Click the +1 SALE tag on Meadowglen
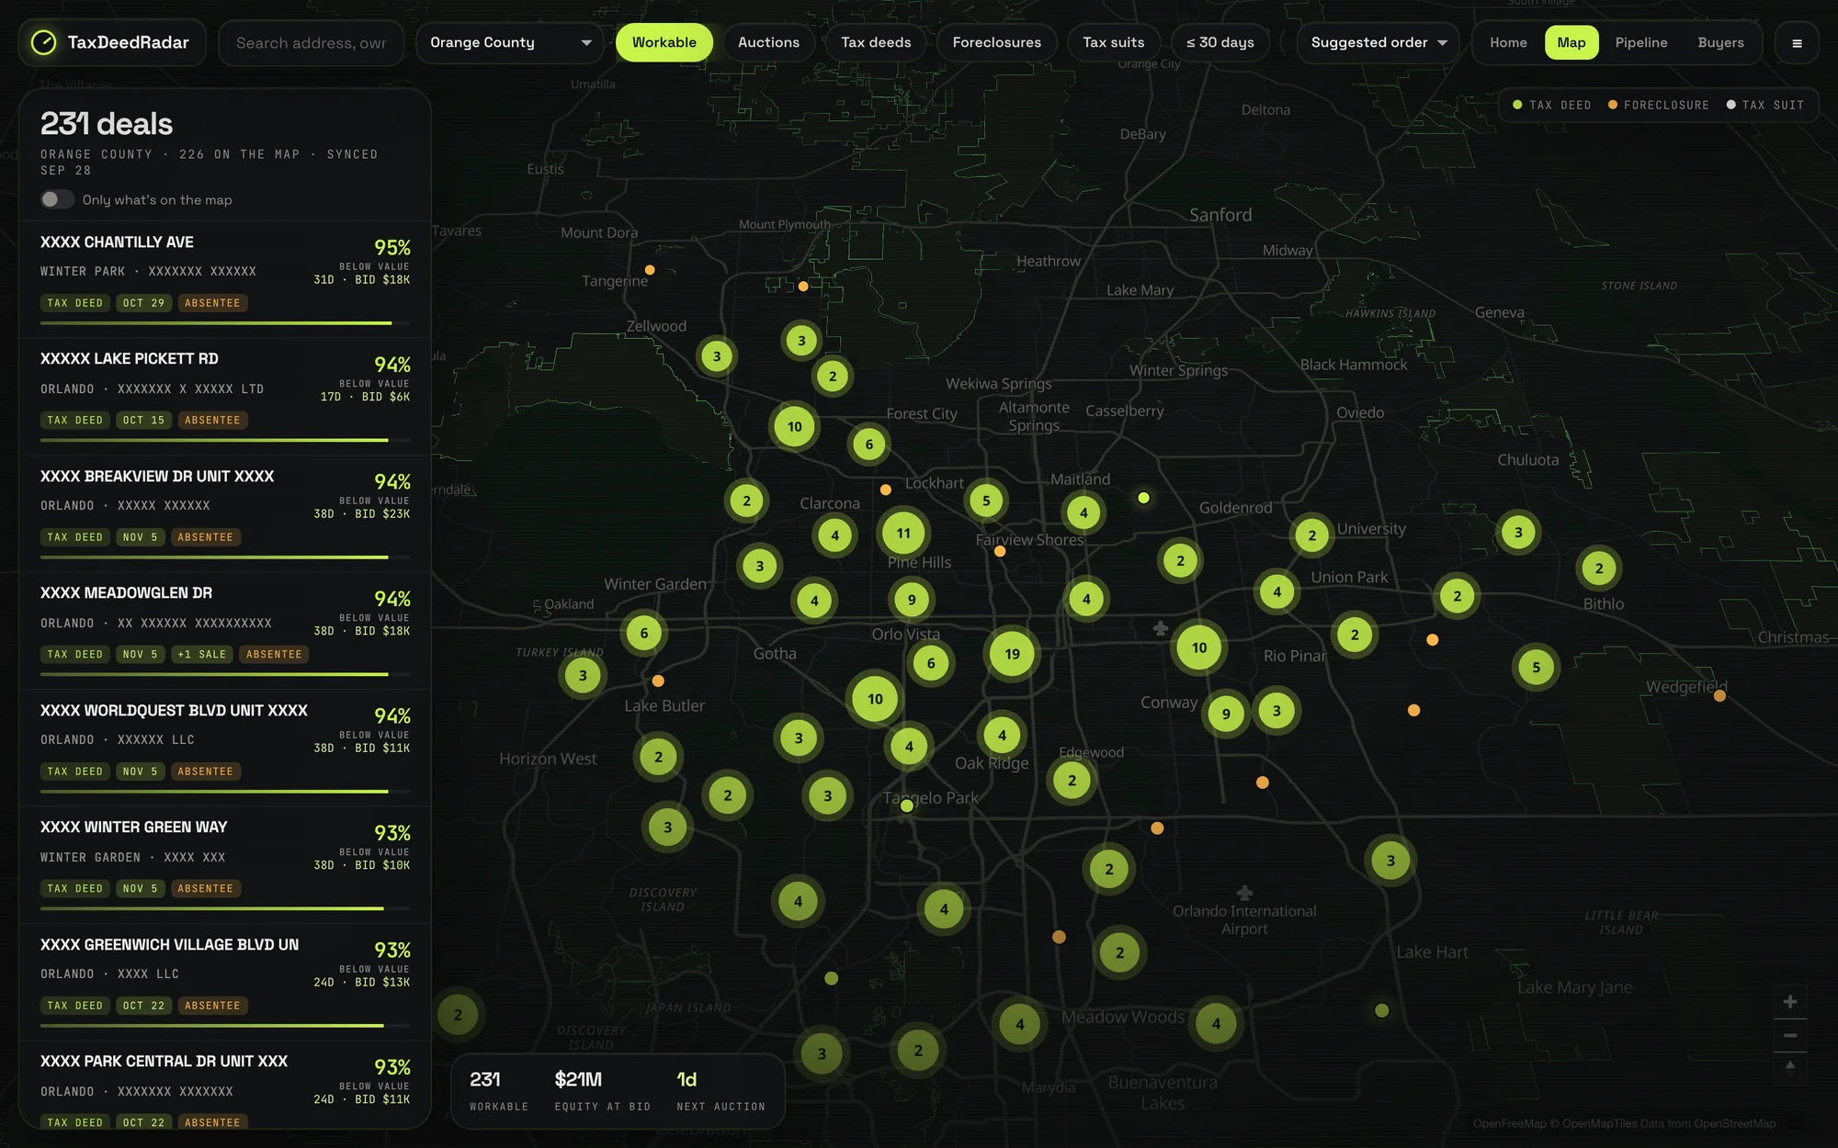Screen dimensions: 1838x1148 (x=201, y=655)
